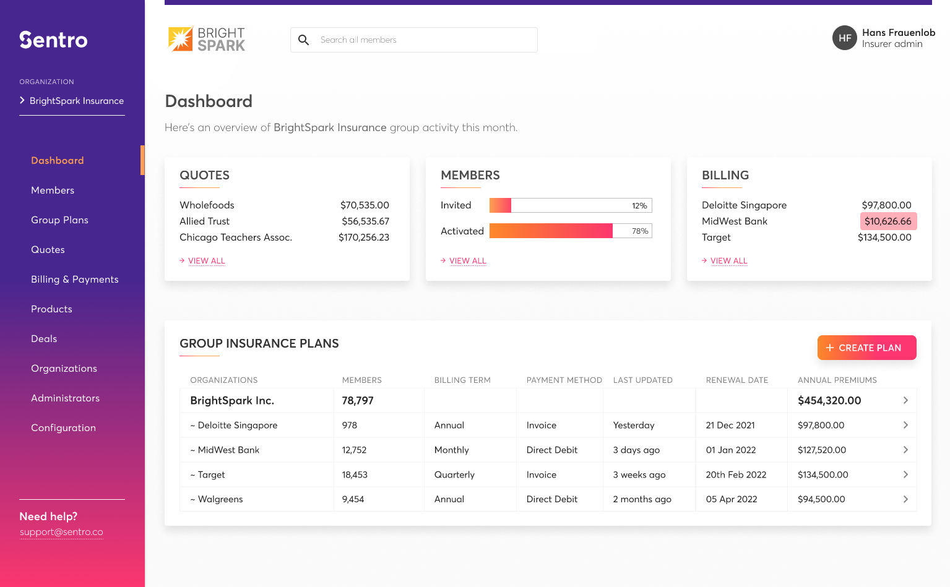The image size is (950, 587).
Task: Select the highlighted MidWest Bank billing amount
Action: [889, 221]
